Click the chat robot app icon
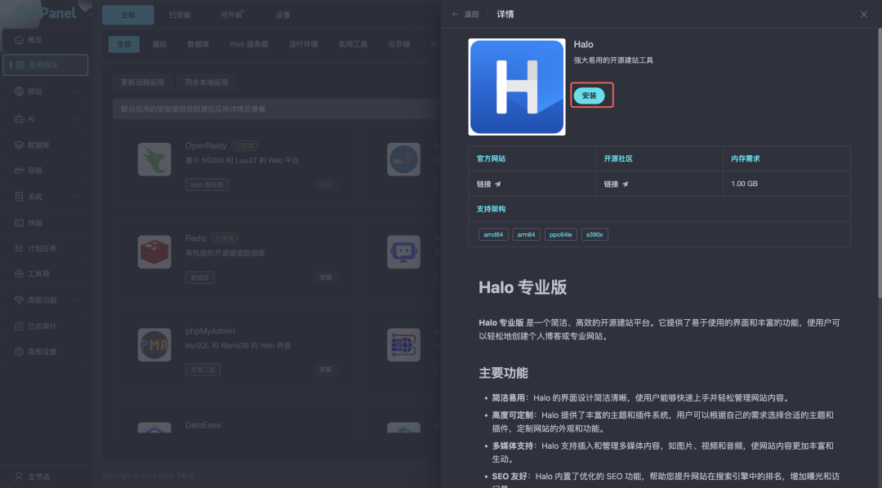This screenshot has height=488, width=882. 404,252
